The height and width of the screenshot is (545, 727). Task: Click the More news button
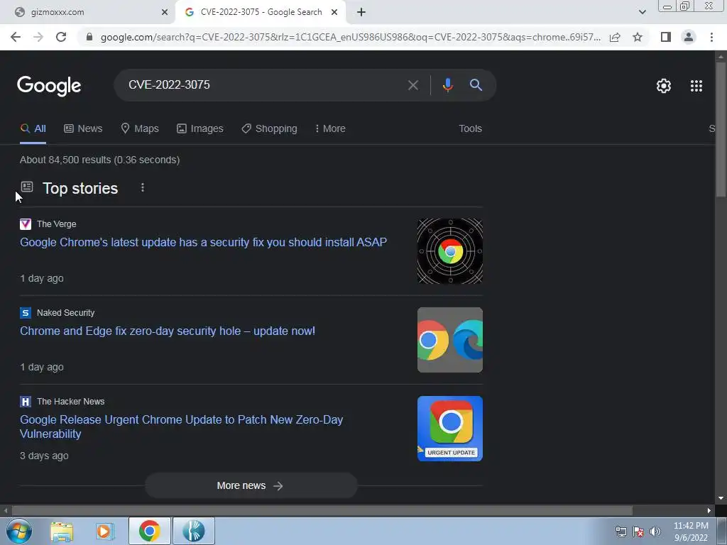point(251,485)
